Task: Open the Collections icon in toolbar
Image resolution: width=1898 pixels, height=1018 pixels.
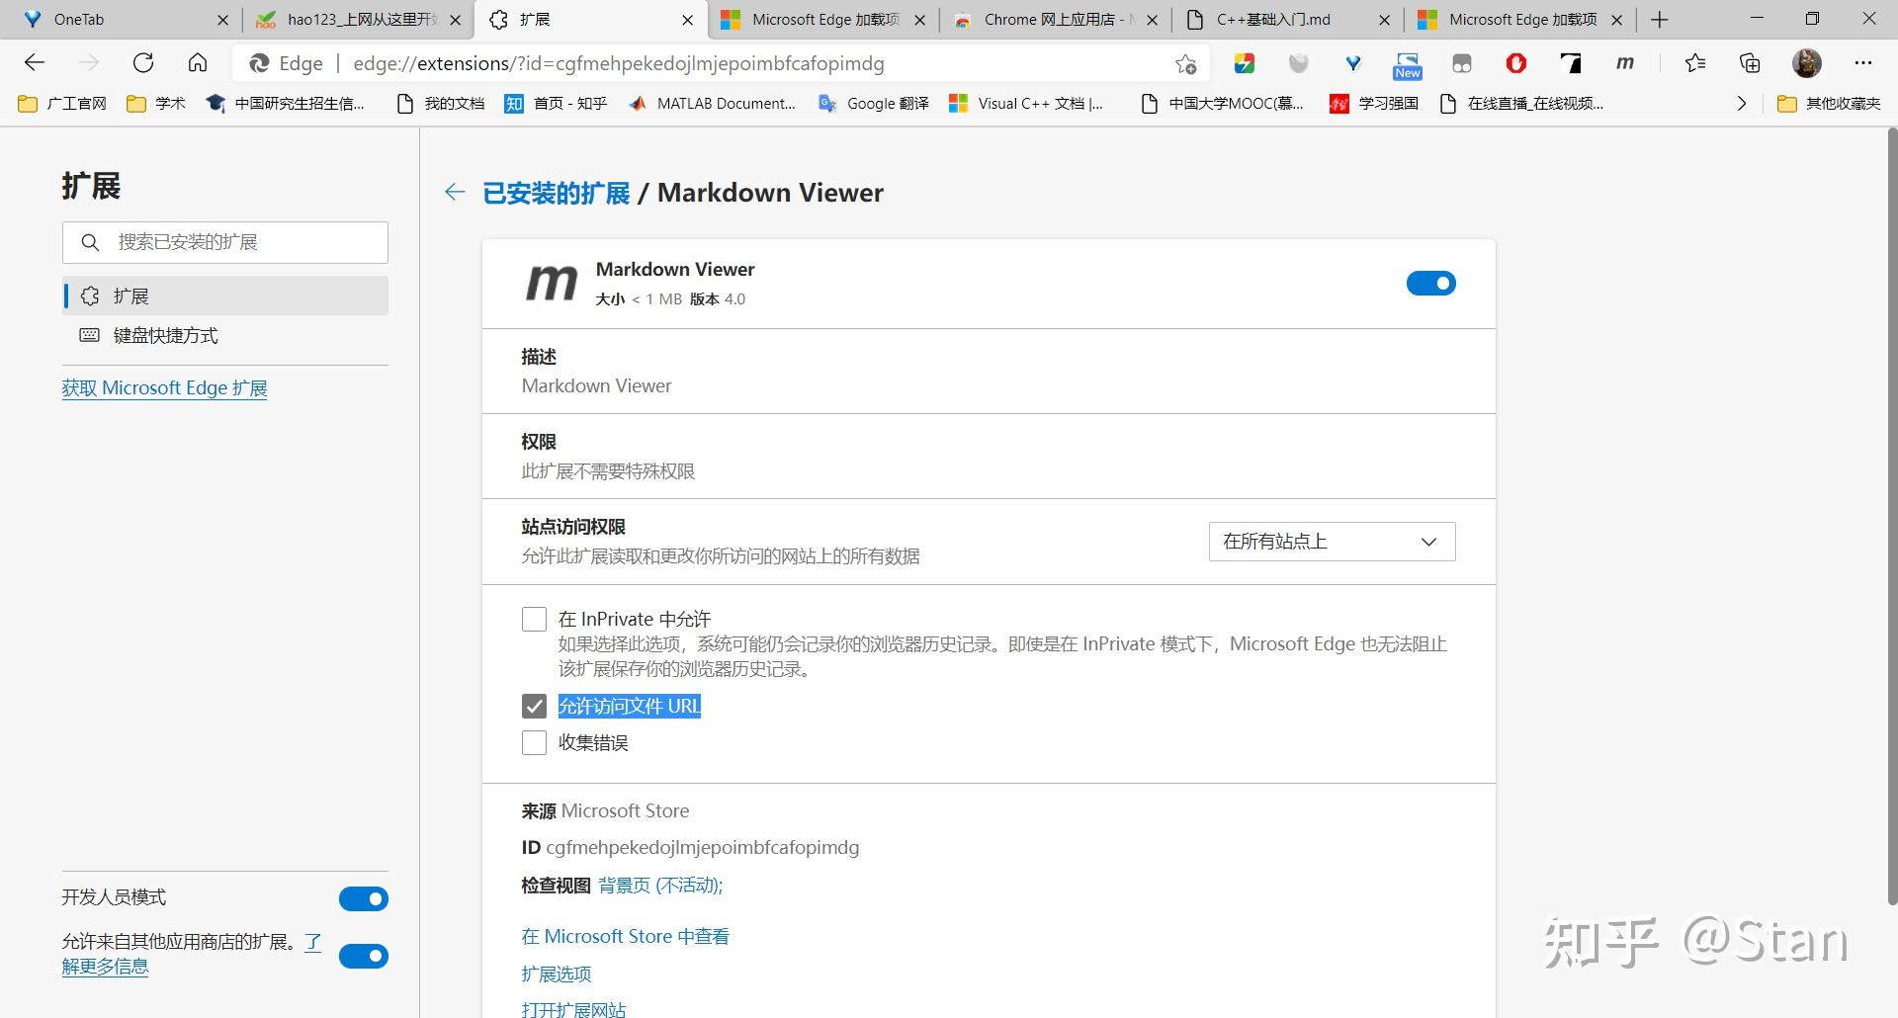Action: point(1749,63)
